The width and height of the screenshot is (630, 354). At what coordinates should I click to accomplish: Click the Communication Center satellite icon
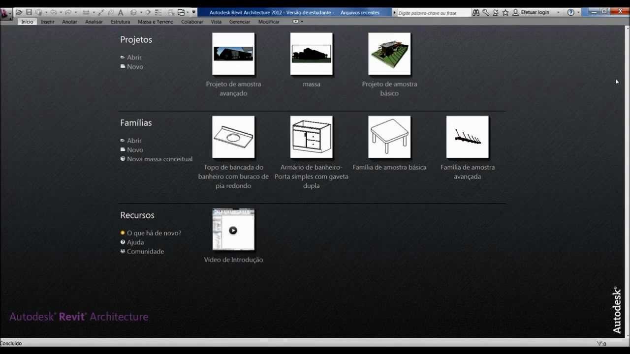(x=496, y=12)
